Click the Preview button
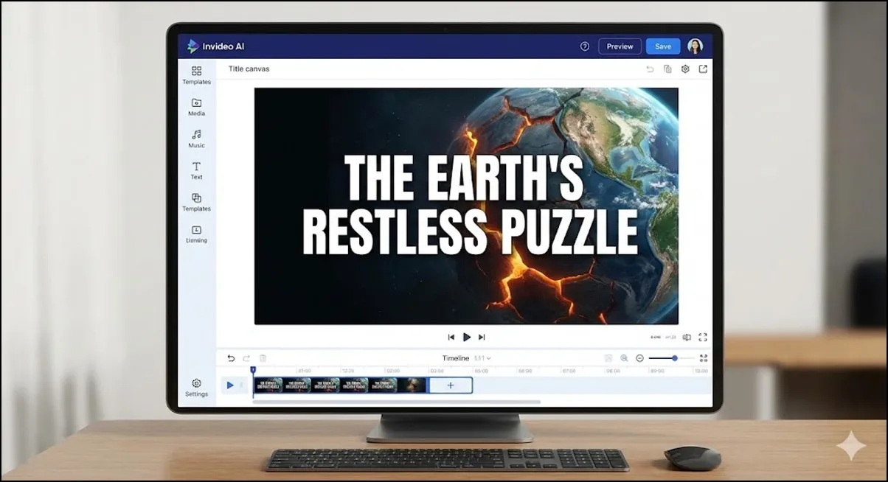This screenshot has width=888, height=482. (620, 46)
